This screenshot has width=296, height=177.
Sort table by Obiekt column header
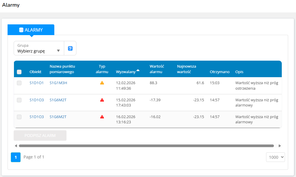(35, 72)
